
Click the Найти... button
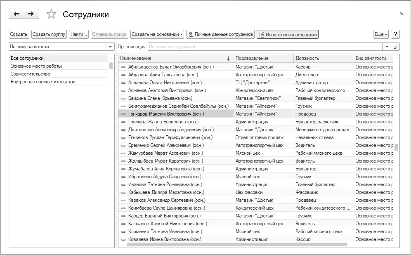(x=79, y=34)
